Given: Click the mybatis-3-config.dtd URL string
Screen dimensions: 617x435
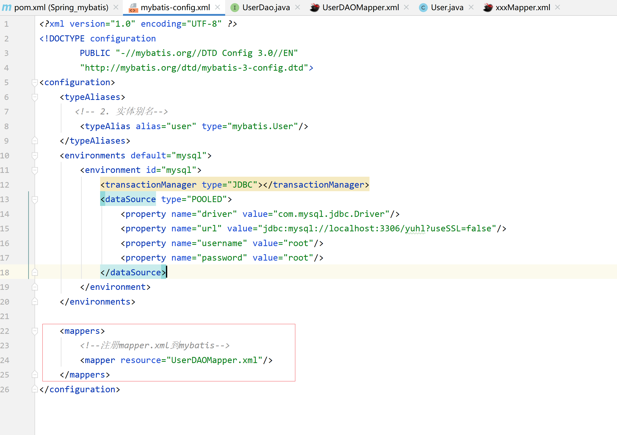Looking at the screenshot, I should (194, 68).
